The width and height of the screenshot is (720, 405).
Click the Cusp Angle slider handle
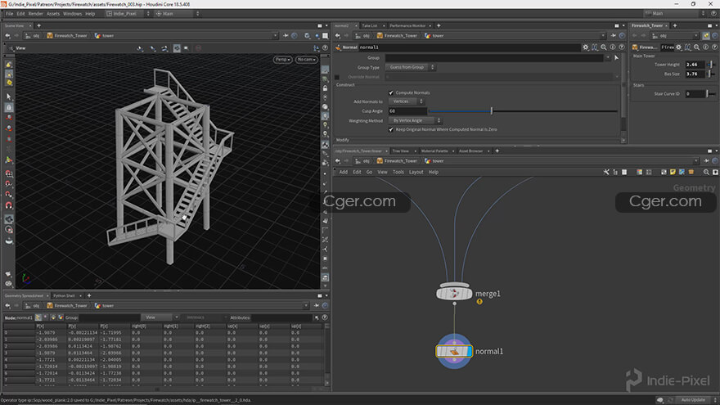click(x=492, y=110)
